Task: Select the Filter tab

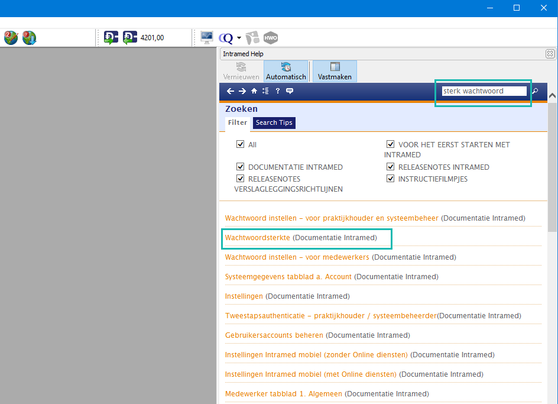Action: coord(238,123)
